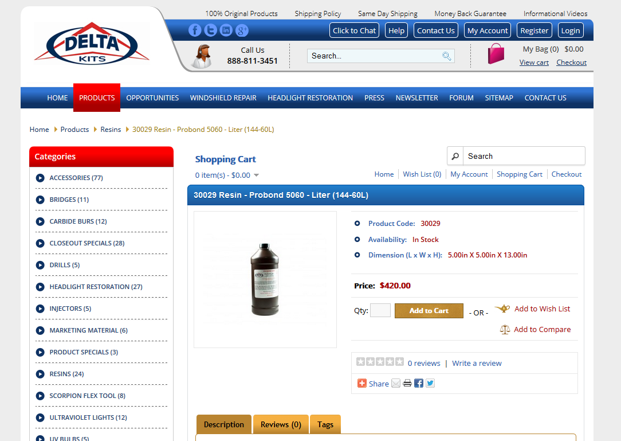
Task: Open the Ultraviolet Lights (12) category
Action: tap(88, 417)
